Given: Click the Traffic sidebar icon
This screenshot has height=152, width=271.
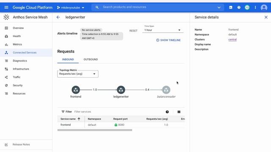Looking at the screenshot, I should (x=6, y=77).
